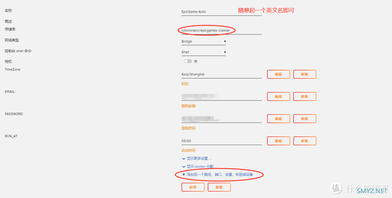Click the 登陆邮箱 description text
The height and width of the screenshot is (198, 392).
[x=188, y=106]
